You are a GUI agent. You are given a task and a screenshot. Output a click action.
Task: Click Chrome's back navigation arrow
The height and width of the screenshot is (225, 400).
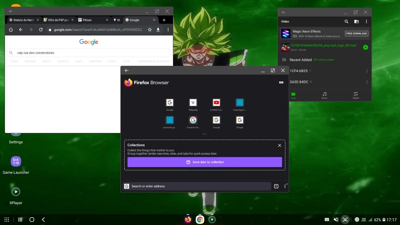click(x=21, y=30)
